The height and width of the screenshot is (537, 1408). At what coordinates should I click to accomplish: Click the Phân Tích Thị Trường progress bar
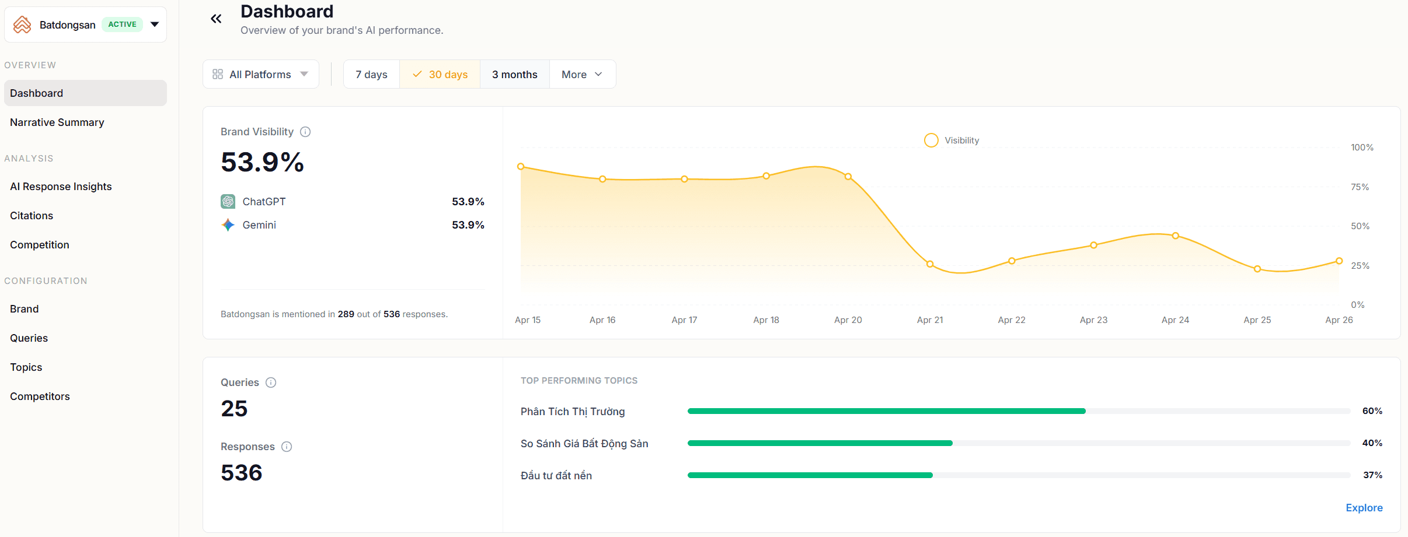(x=1019, y=411)
